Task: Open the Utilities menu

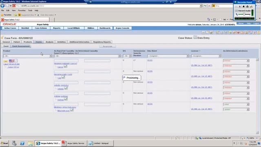Action: (x=91, y=28)
